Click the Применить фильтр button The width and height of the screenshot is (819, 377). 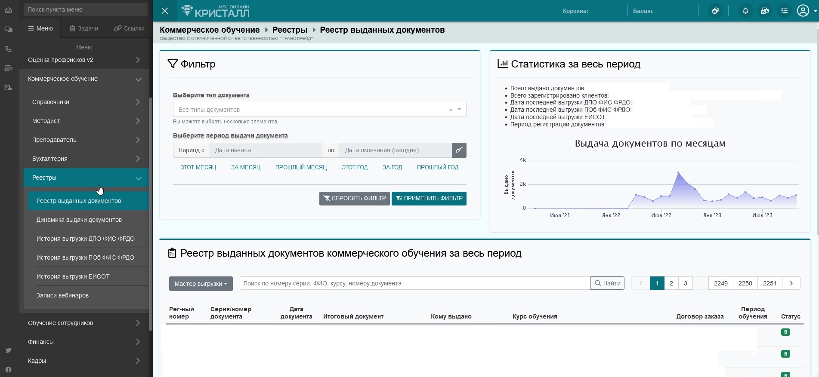429,198
